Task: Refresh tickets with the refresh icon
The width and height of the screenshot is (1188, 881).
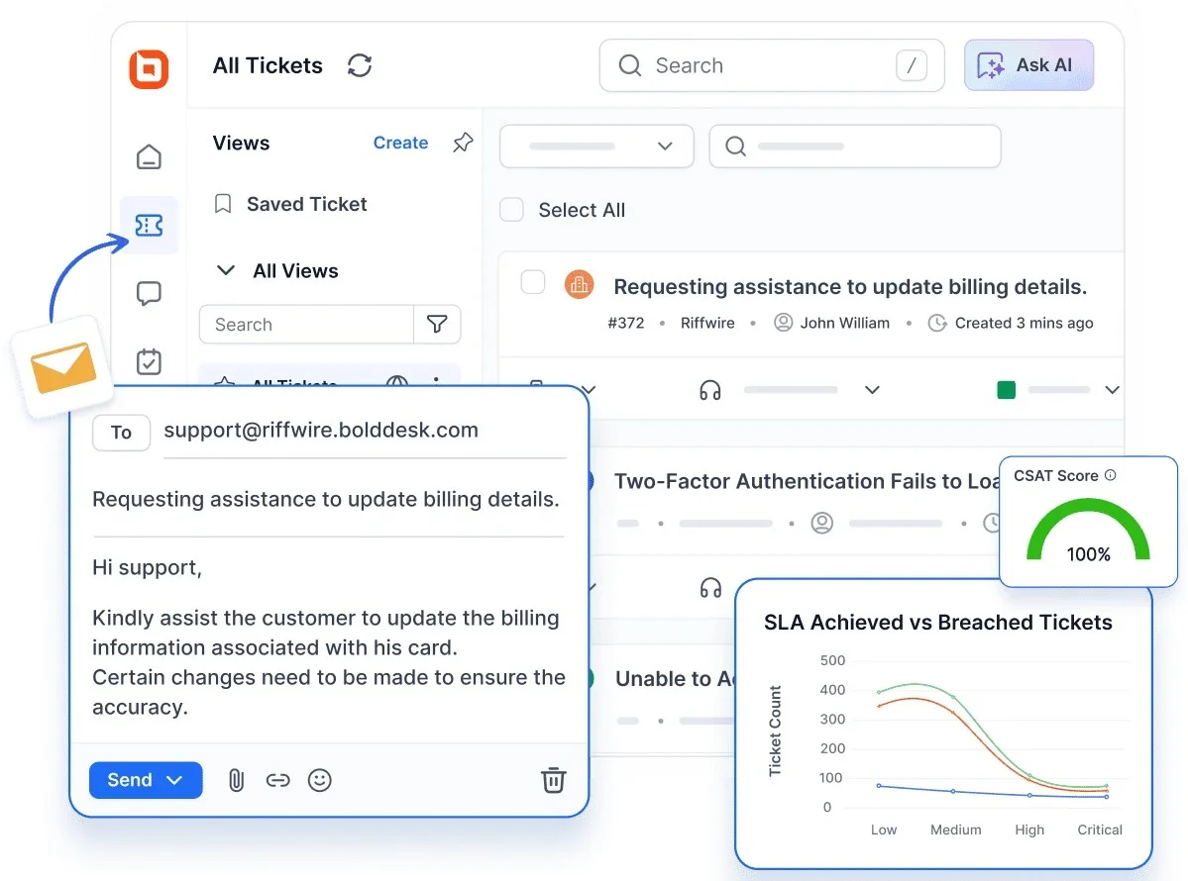Action: [x=359, y=65]
